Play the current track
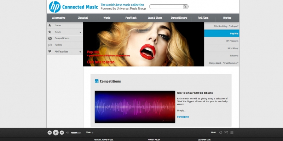Viewport: 283px width, 141px height. click(x=56, y=133)
